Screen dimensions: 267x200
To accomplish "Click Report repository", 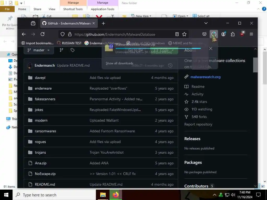I will (x=198, y=124).
